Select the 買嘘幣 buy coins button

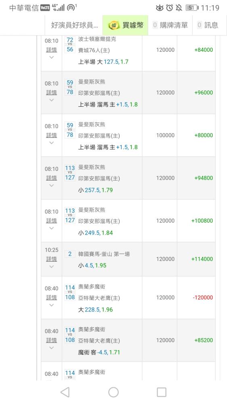(x=125, y=25)
